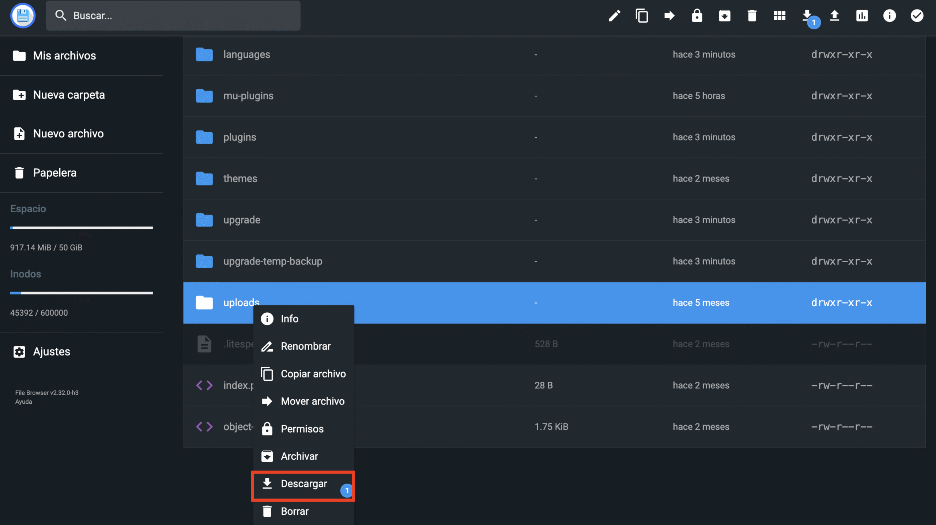The height and width of the screenshot is (525, 936).
Task: Enable multiple selection with checkmark icon
Action: pos(917,16)
